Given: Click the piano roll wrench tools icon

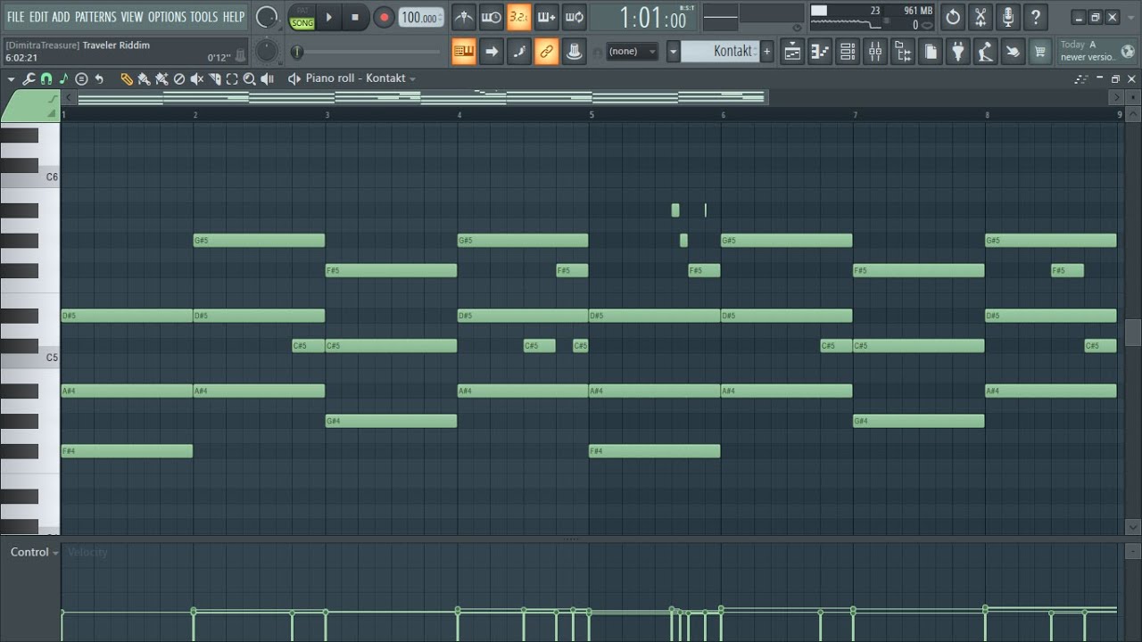Looking at the screenshot, I should click(29, 78).
